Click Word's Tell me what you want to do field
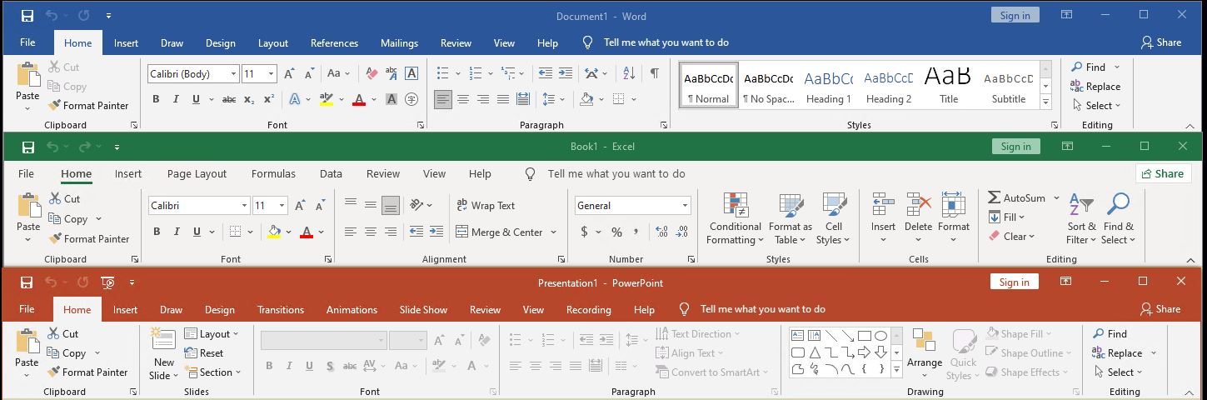 pos(666,42)
